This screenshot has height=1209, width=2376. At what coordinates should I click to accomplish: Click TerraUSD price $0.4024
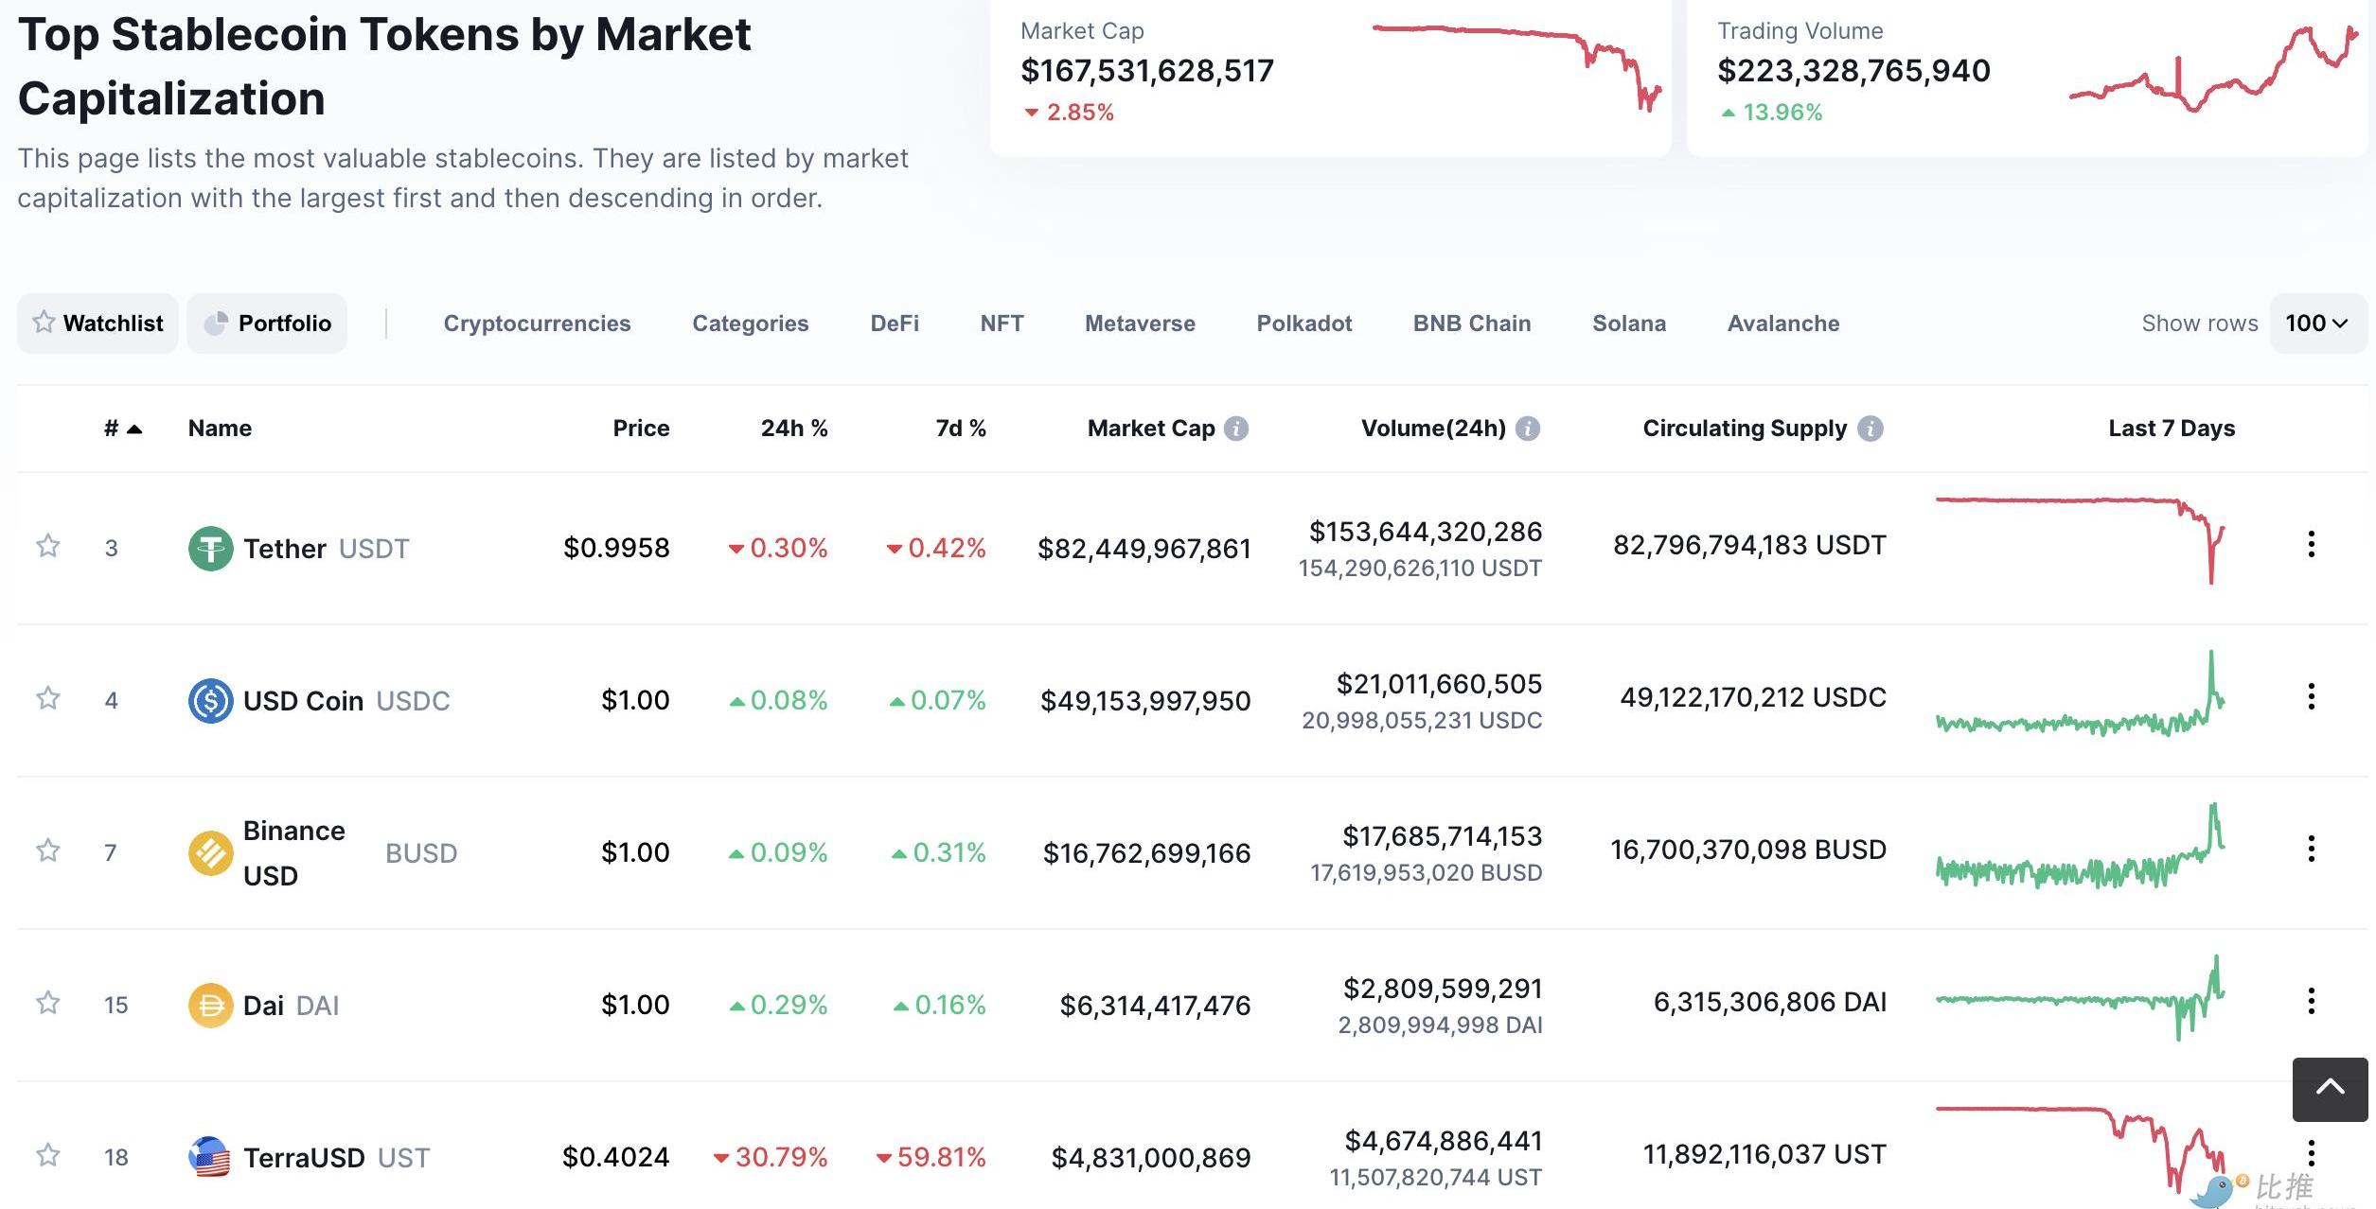click(x=615, y=1157)
